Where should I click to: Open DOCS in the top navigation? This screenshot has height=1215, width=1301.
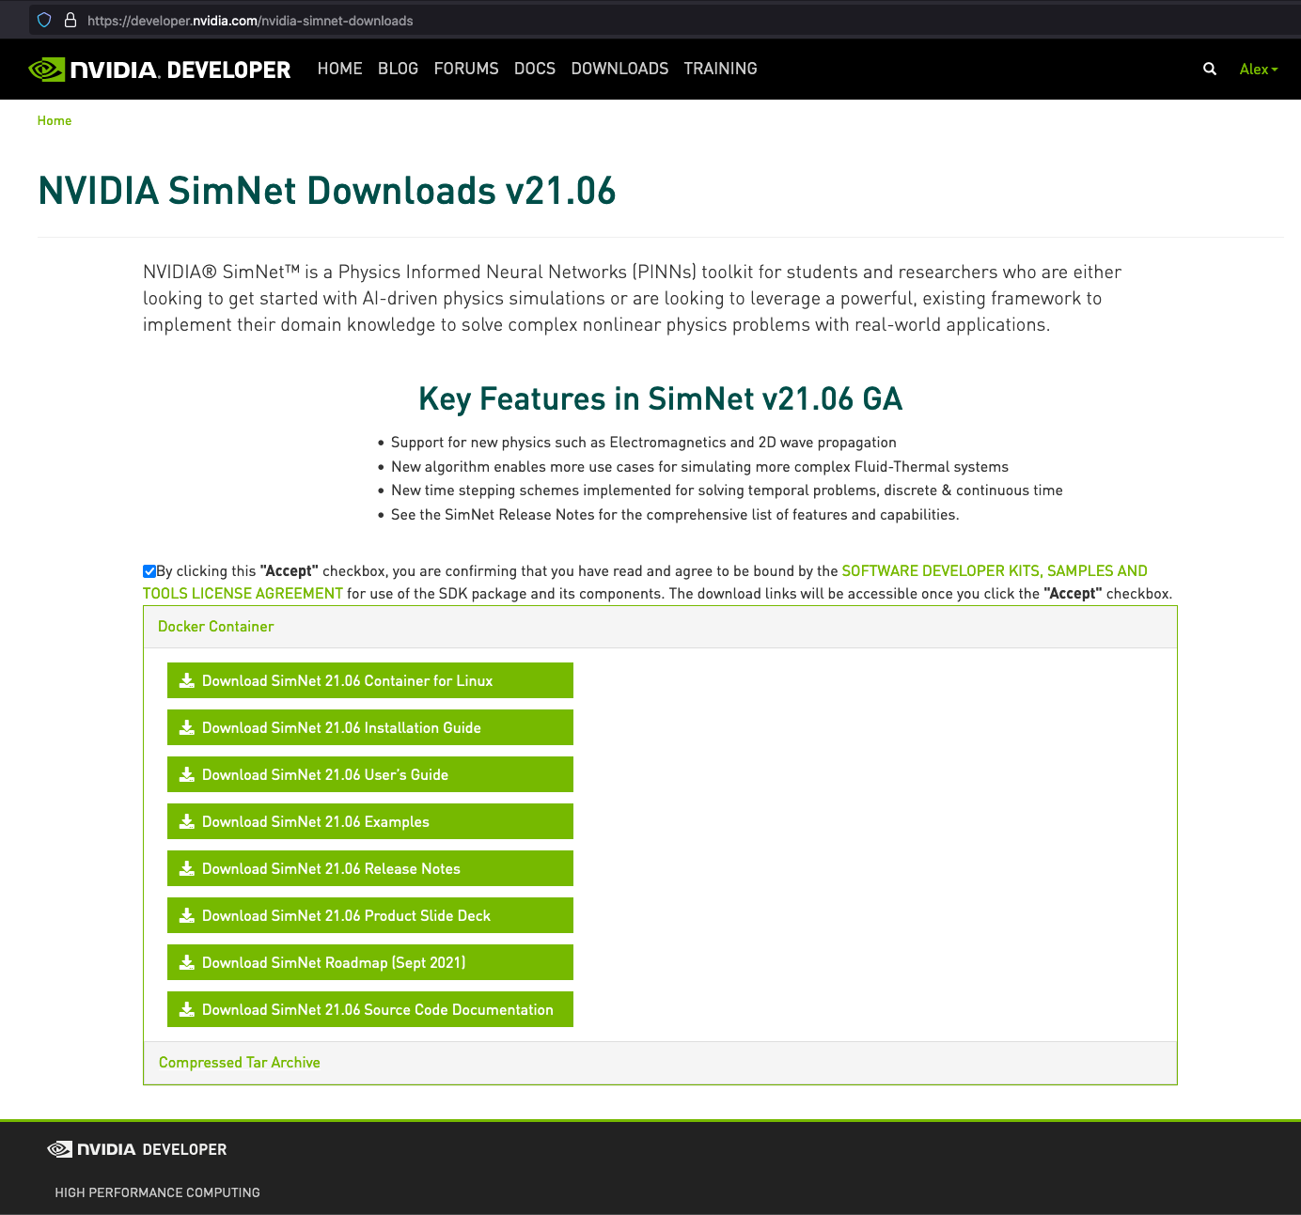tap(535, 69)
